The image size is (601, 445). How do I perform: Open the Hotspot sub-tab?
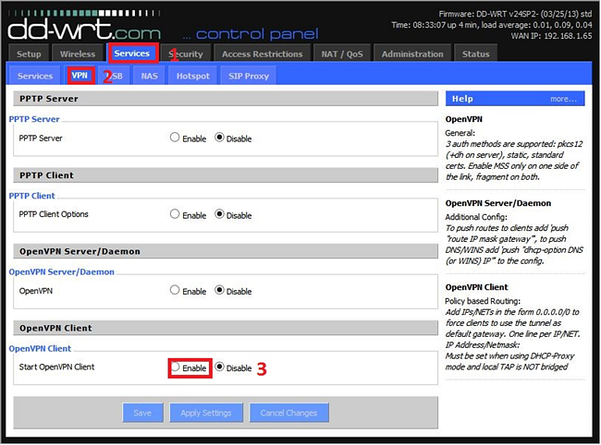(x=193, y=76)
